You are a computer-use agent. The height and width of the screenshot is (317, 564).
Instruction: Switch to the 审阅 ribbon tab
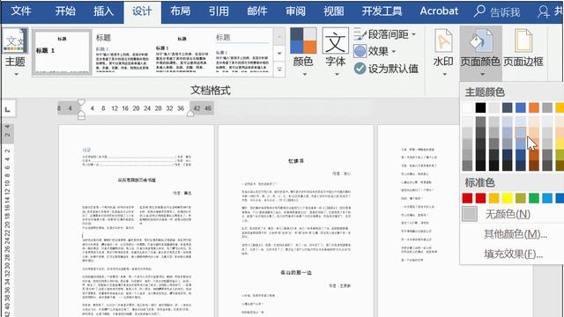tap(296, 11)
